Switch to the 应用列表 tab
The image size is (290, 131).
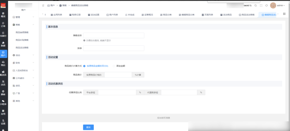56,15
